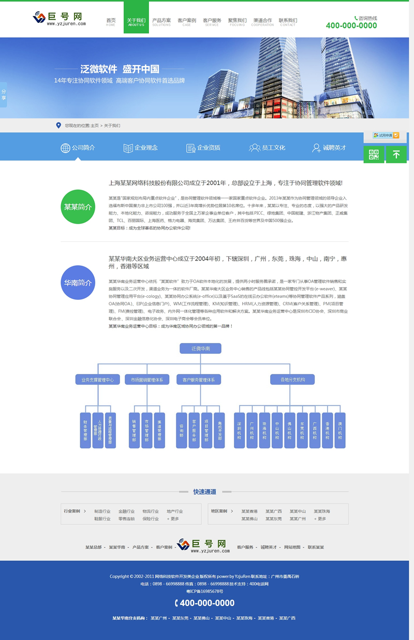Image resolution: width=414 pixels, height=640 pixels.
Task: Show more industry cases via + 更多
Action: [172, 519]
